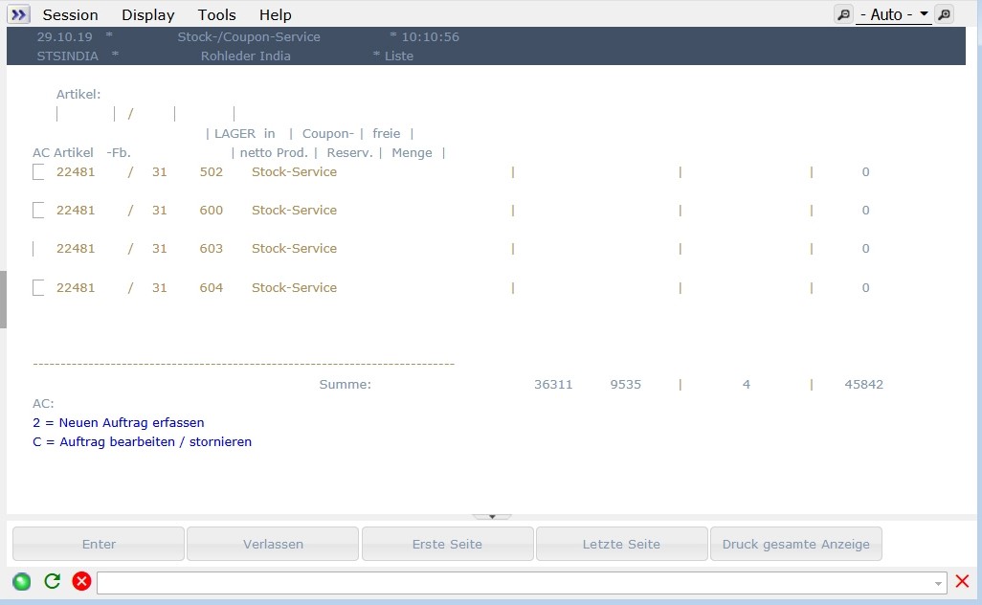Expand the command input history dropdown arrow
Viewport: 982px width, 605px height.
point(938,583)
